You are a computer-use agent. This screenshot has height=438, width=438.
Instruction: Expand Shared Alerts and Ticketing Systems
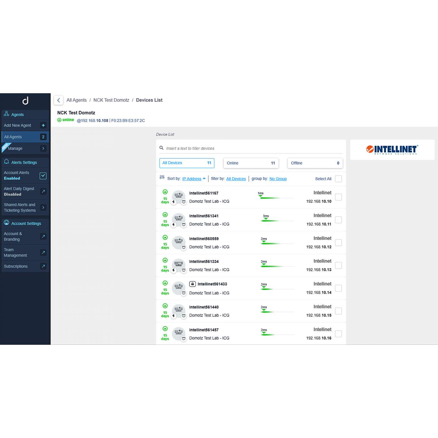(43, 207)
